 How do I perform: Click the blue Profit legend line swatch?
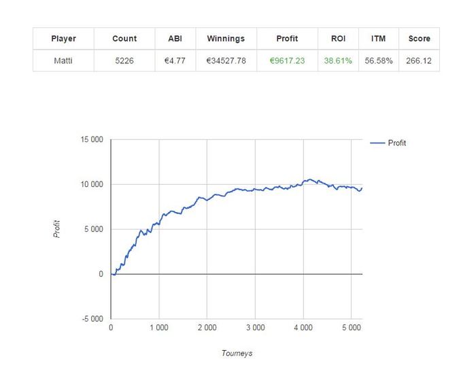pyautogui.click(x=377, y=143)
